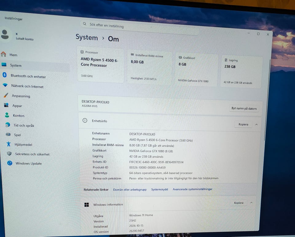
Task: Click Byt namn på datorn button
Action: 244,109
